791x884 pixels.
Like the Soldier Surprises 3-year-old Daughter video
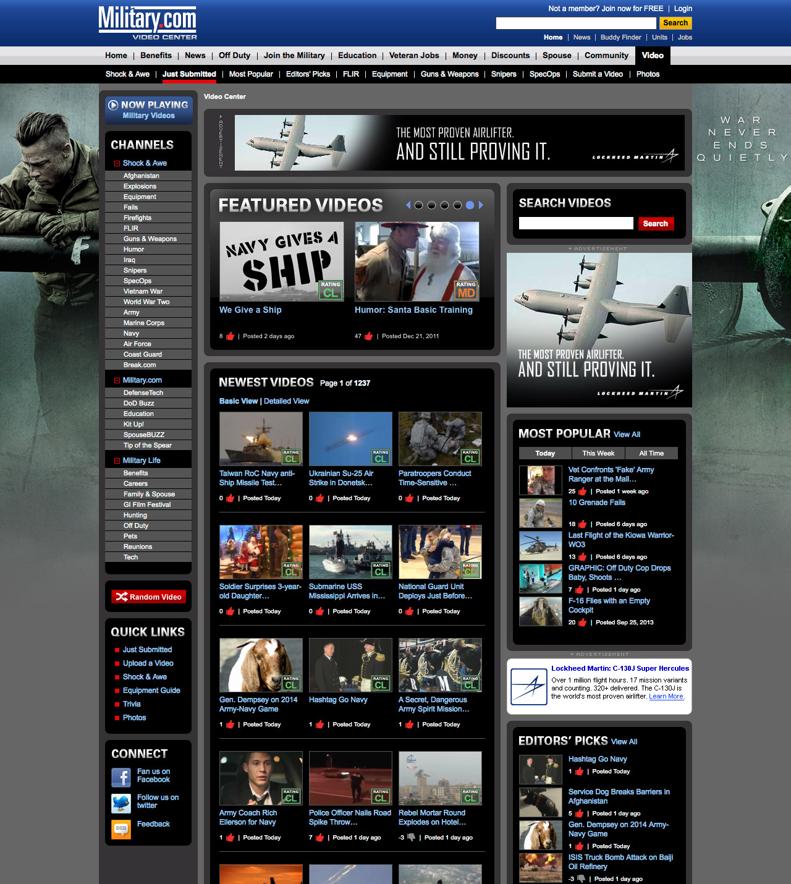point(231,611)
